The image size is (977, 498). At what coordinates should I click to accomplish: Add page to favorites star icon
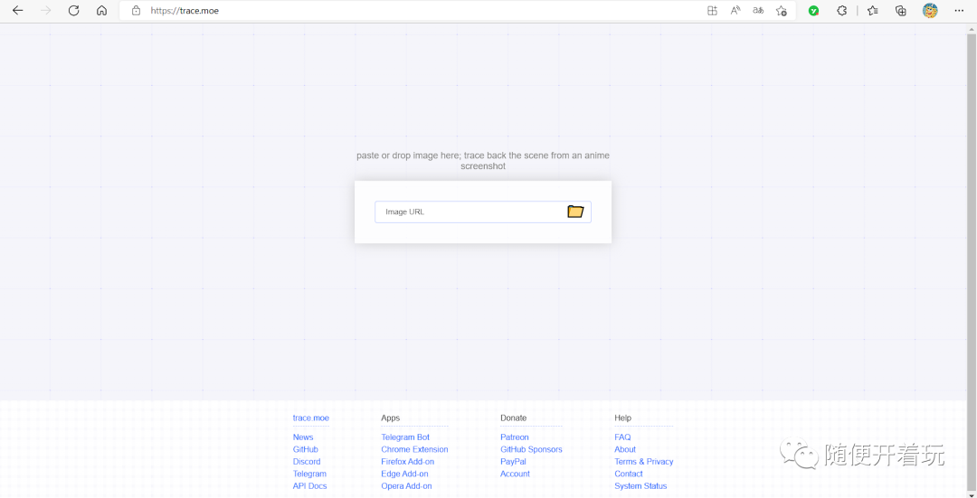coord(782,11)
